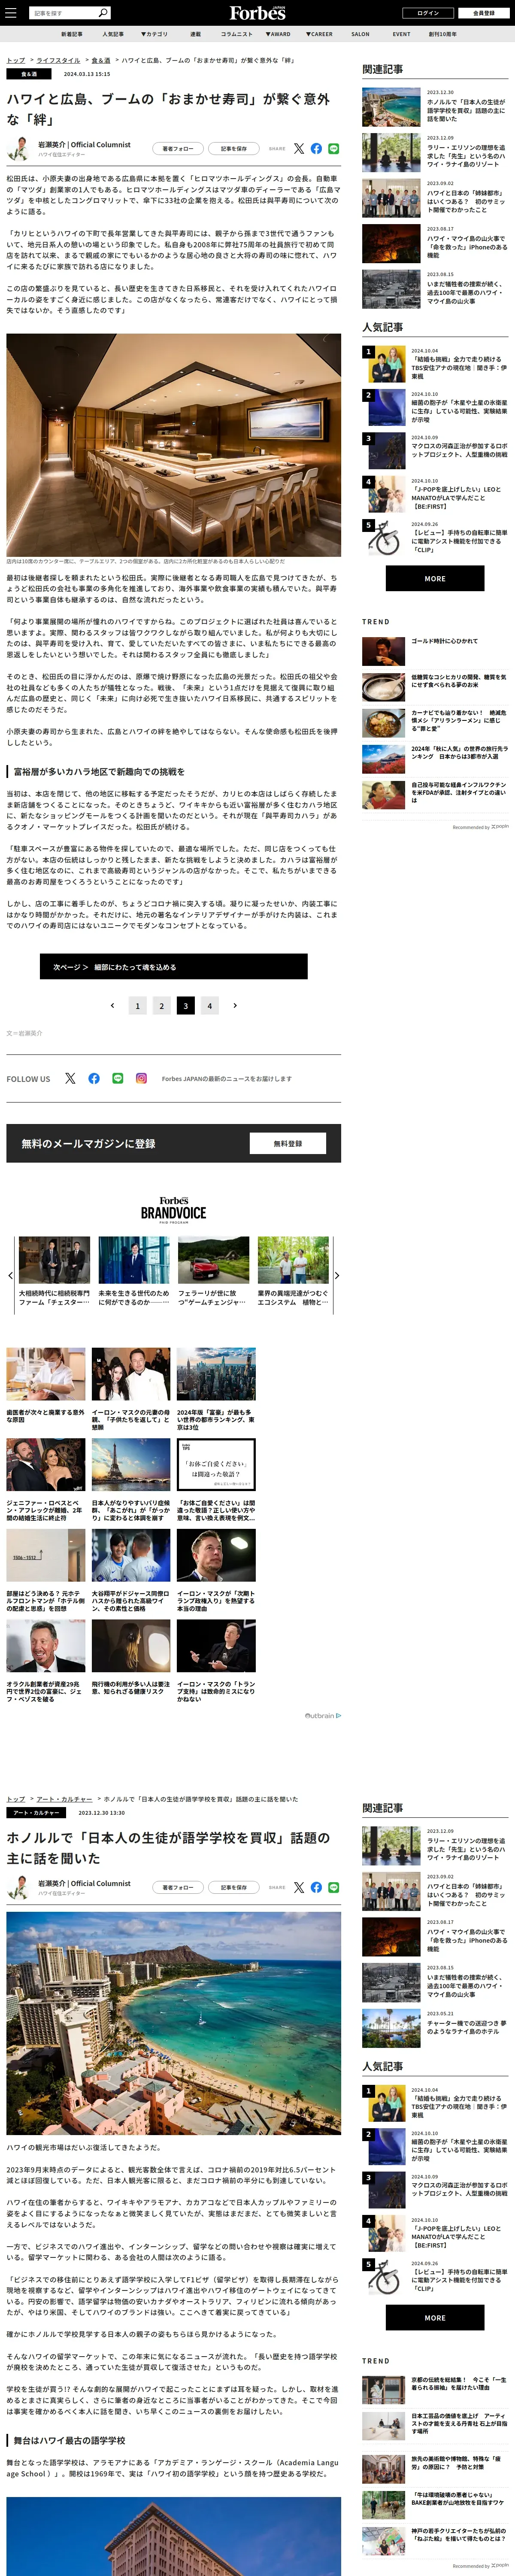Click 無料登録 newsletter button
Screen dimensions: 515x2576
[288, 1143]
